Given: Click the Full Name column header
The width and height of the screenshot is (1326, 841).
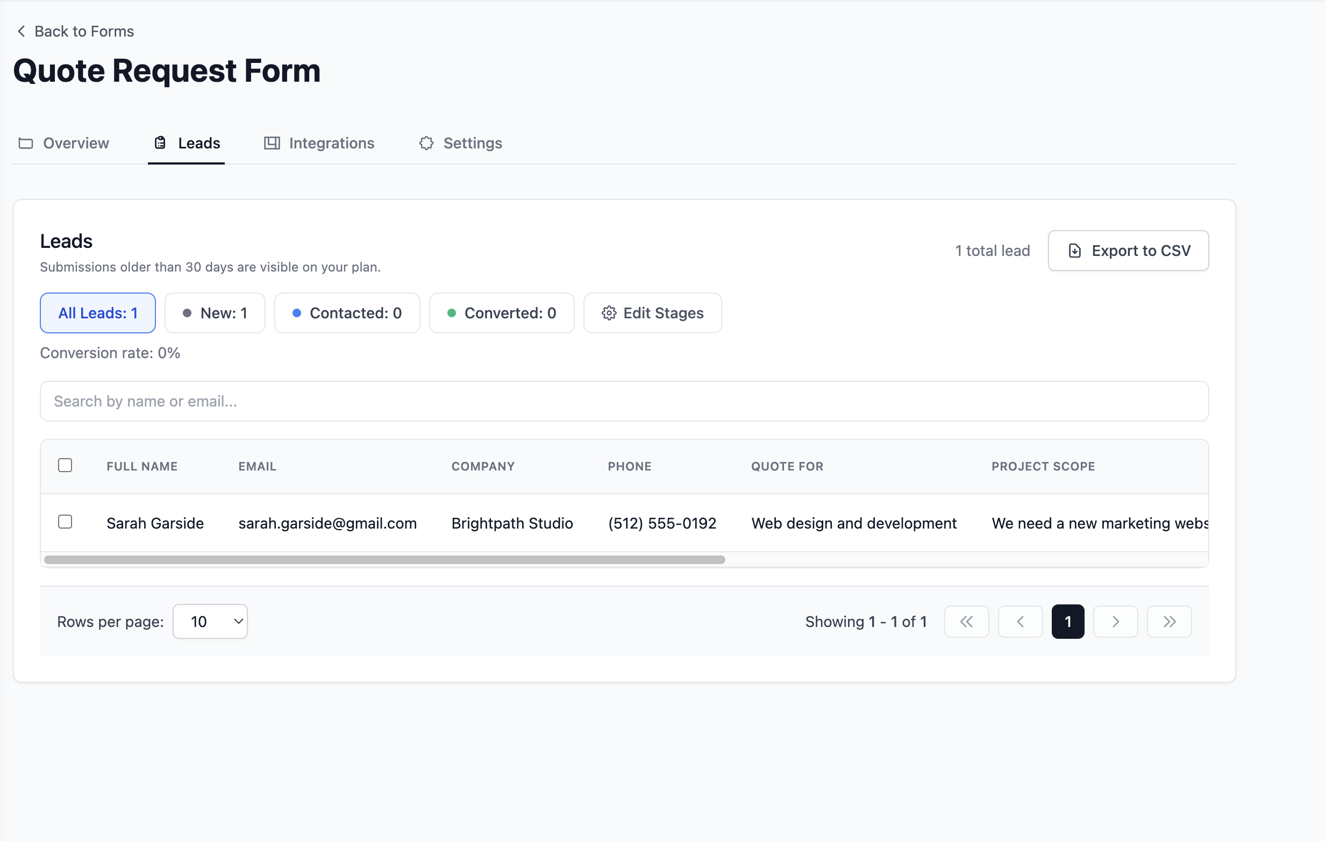Looking at the screenshot, I should pyautogui.click(x=142, y=467).
